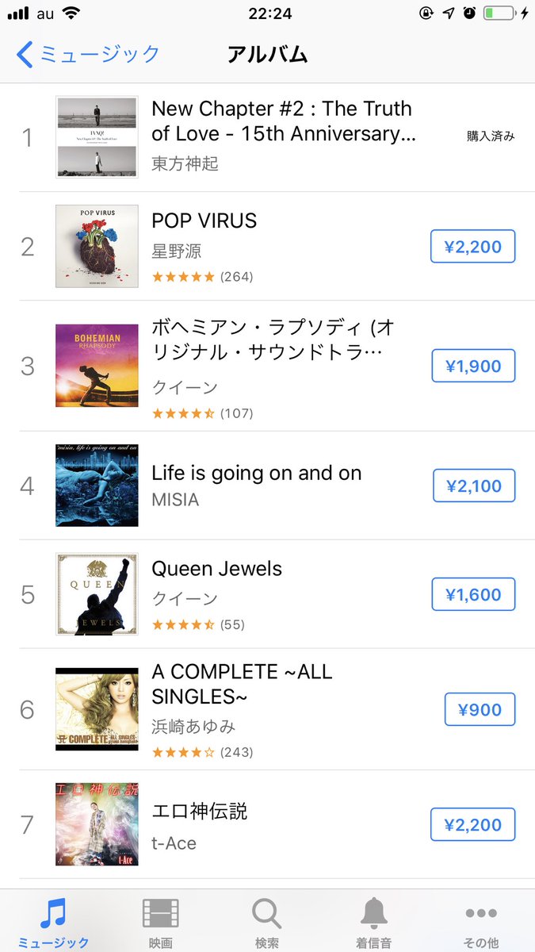
Task: Open the Ringtones (着信音) bell tab
Action: [374, 920]
